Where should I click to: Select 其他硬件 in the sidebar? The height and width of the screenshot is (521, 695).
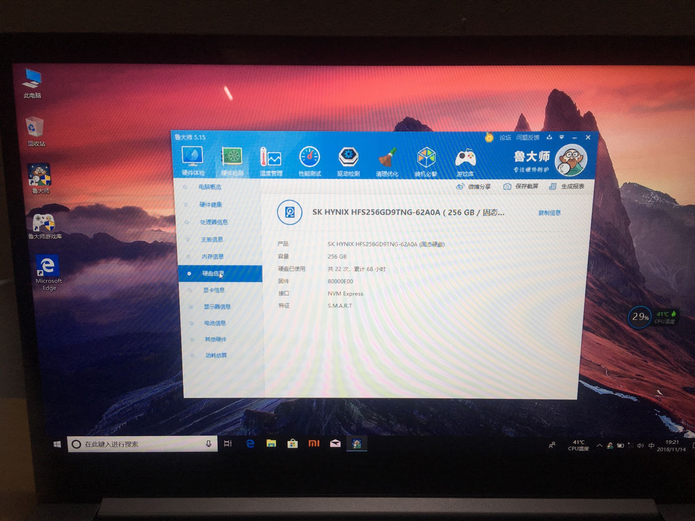[x=215, y=339]
